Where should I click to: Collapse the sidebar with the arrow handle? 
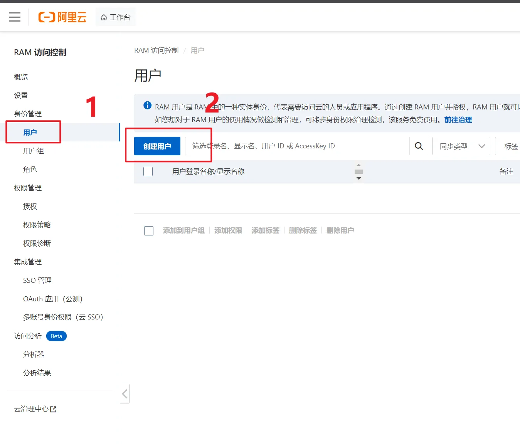click(125, 393)
